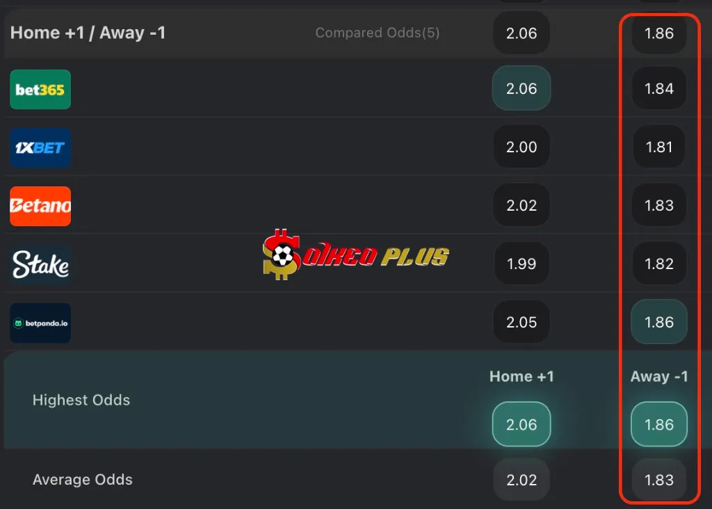
Task: Select Betano's 2.02 Home odds
Action: click(x=521, y=205)
